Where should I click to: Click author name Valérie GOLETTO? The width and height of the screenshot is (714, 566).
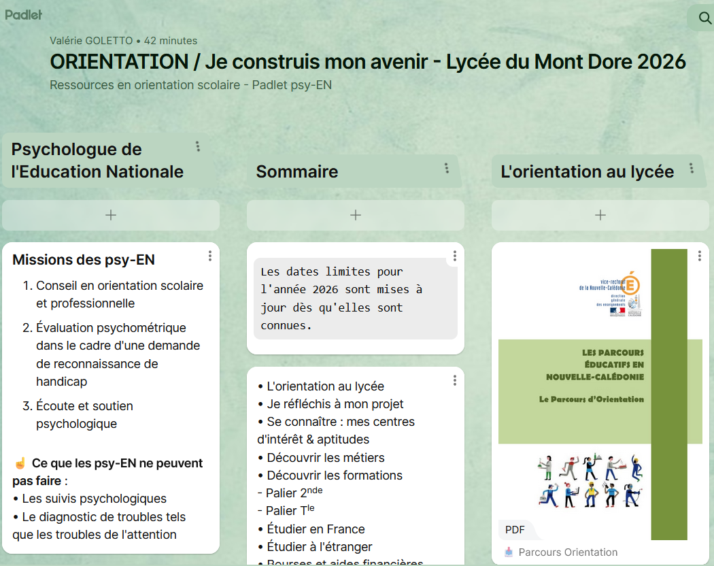tap(91, 41)
